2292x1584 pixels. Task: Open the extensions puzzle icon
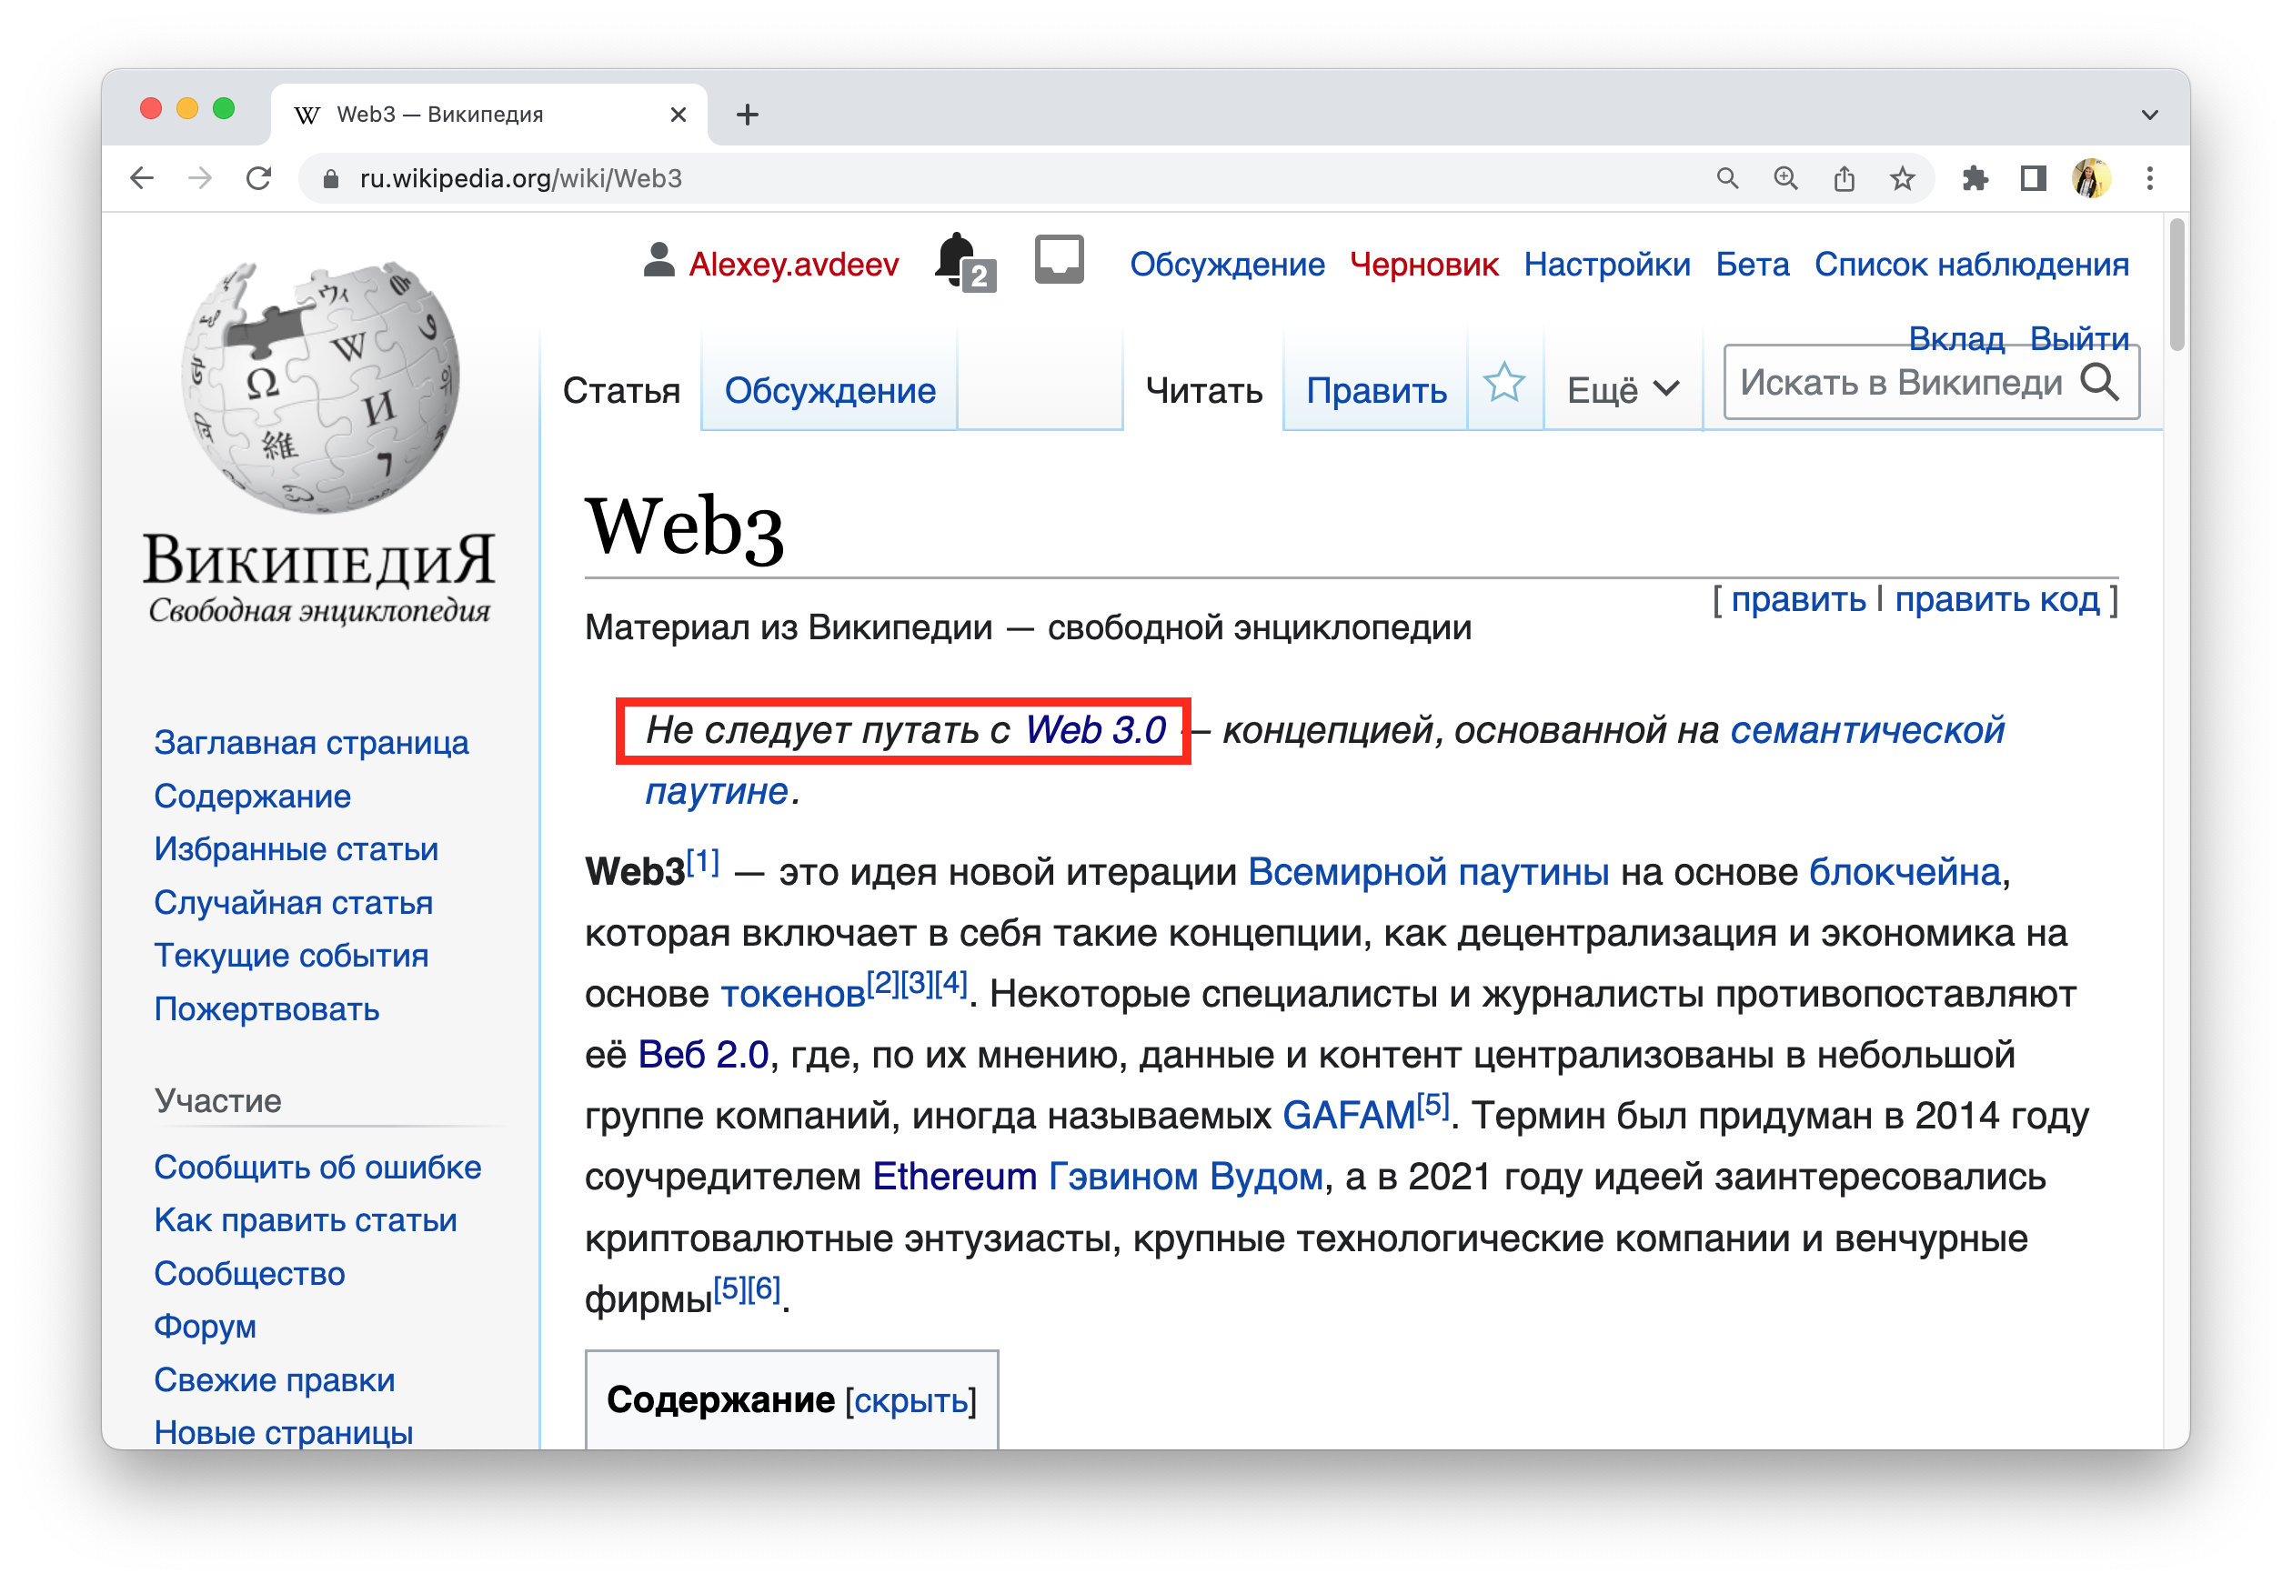[x=1975, y=178]
